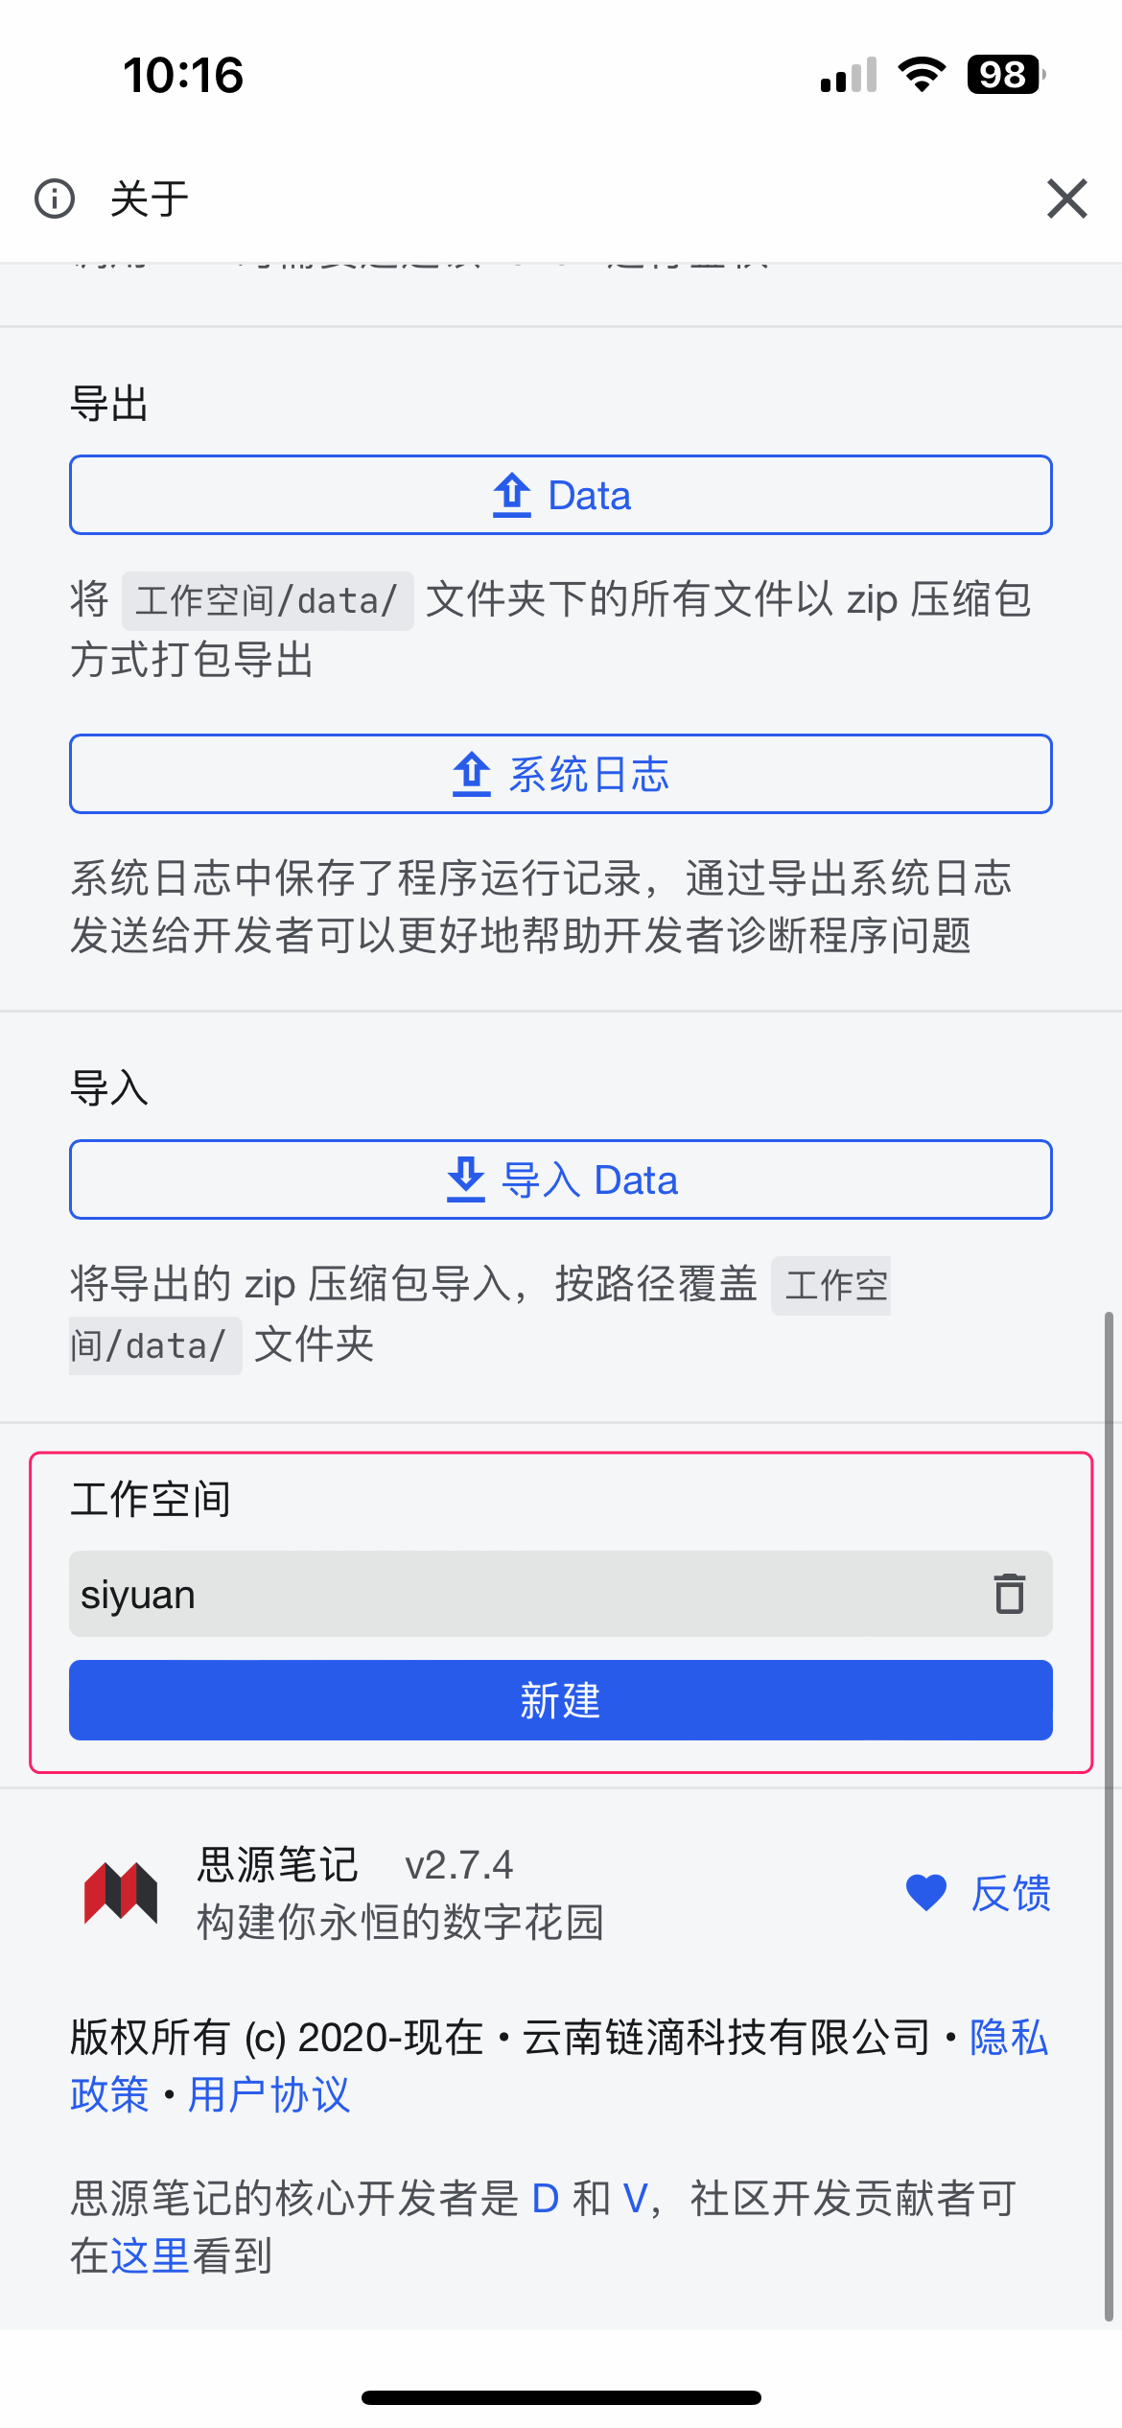Tap the info icon beside 关于
Viewport: 1122px width, 2428px height.
point(55,198)
